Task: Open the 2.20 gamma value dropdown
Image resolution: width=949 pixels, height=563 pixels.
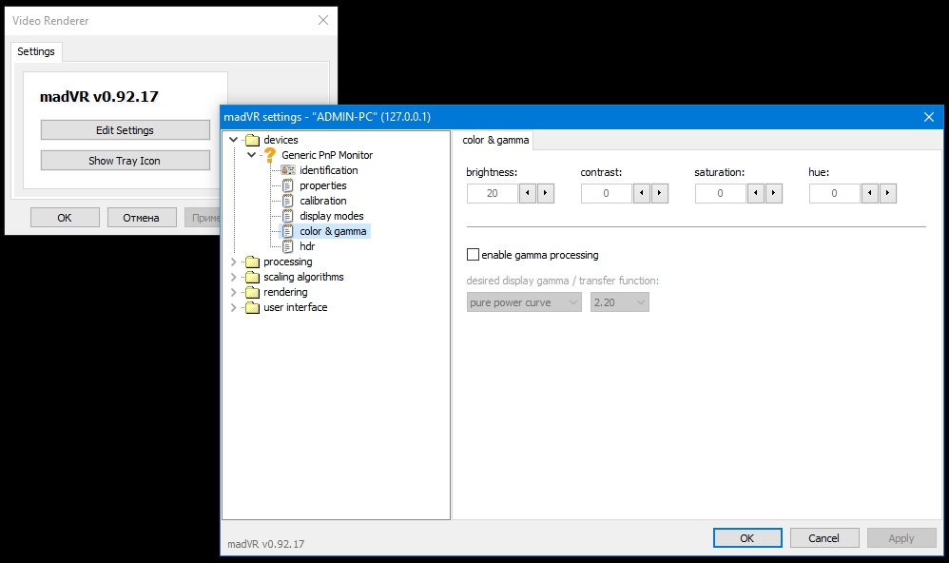Action: [620, 302]
